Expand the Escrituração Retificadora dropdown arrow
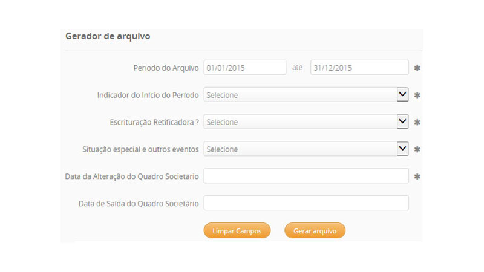 (x=402, y=122)
